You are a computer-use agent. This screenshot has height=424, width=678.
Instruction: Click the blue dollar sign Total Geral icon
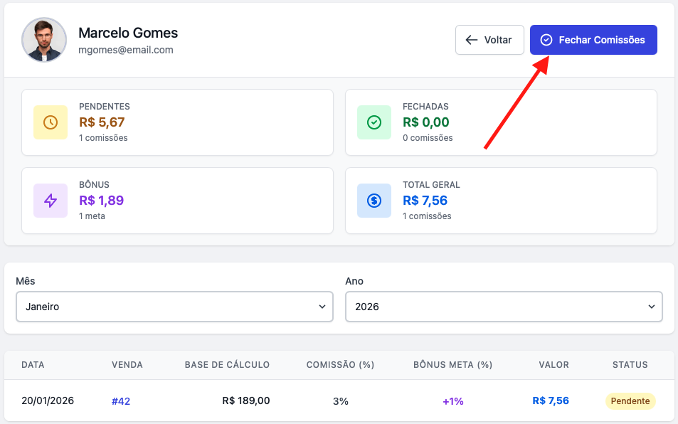click(x=374, y=201)
